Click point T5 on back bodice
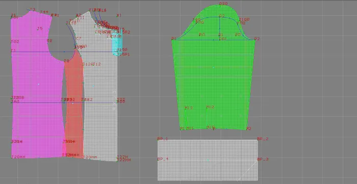This screenshot has height=184, width=357. point(40,28)
